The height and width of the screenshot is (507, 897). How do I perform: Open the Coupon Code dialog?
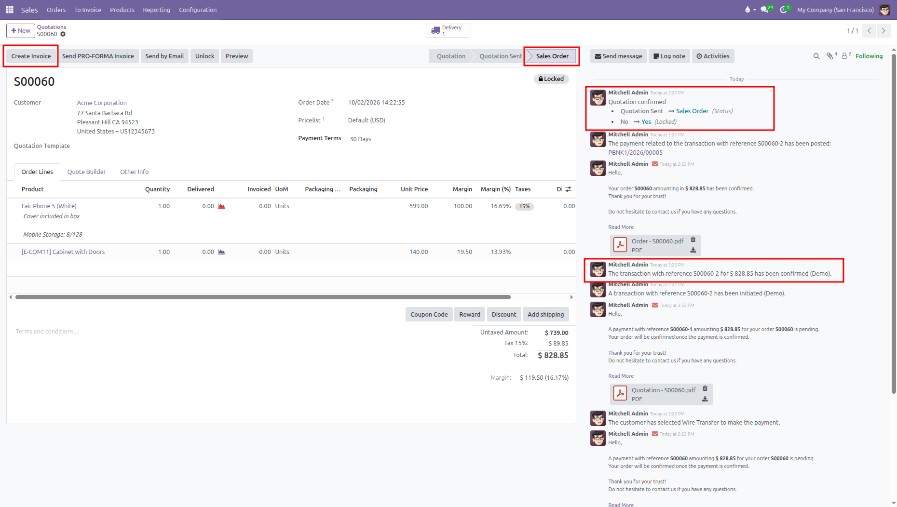(x=429, y=315)
